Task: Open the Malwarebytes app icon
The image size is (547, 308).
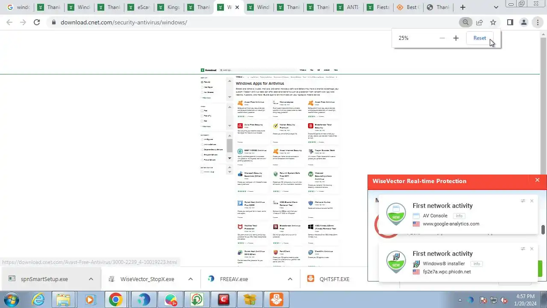Action: tap(276, 103)
